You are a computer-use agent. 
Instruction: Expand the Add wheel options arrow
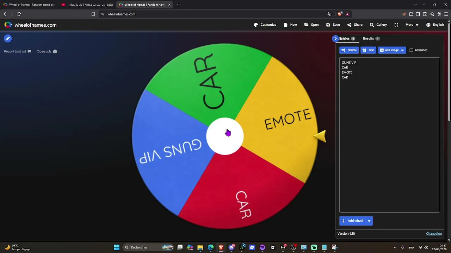pos(369,221)
